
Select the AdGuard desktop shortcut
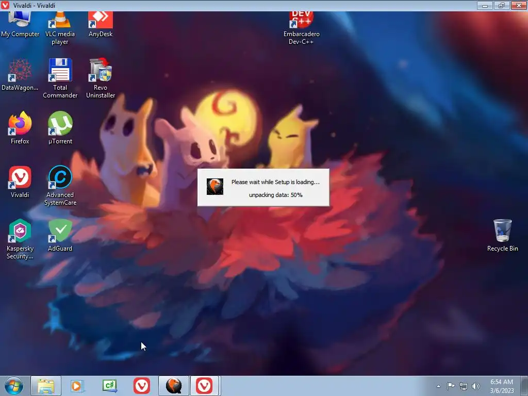pyautogui.click(x=60, y=235)
